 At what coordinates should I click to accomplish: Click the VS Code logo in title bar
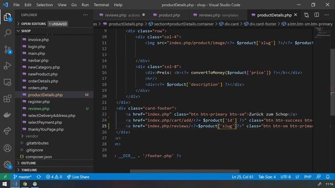[x=6, y=5]
